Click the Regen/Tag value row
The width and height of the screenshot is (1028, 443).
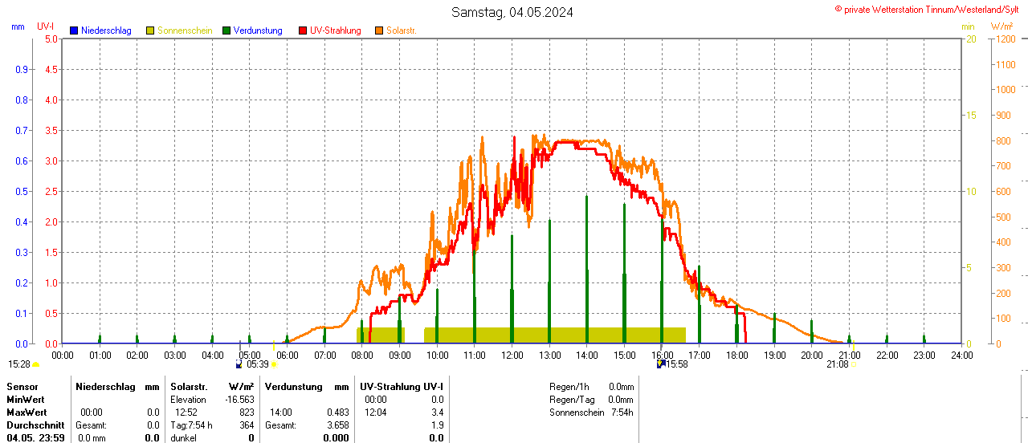591,400
